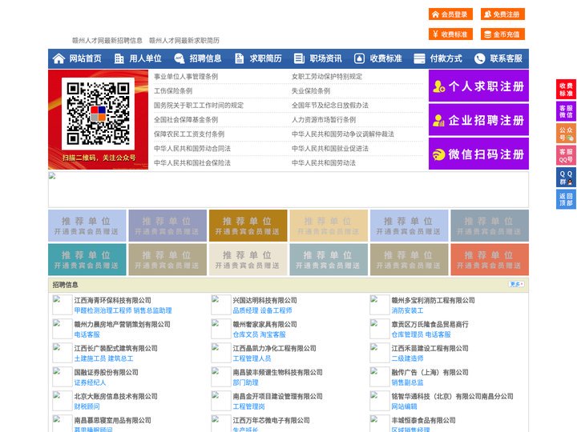Open the 网站编辑 job link
Viewport: 577px width, 432px height.
405,406
